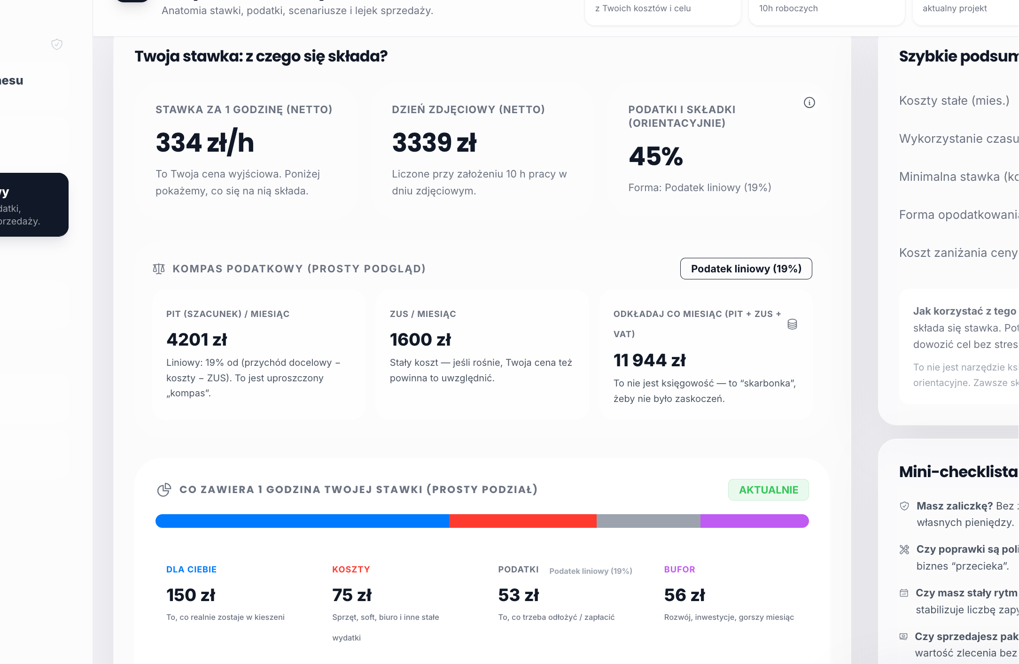Screen dimensions: 1019x664
Task: Click the 4201 zł PIT estimate
Action: coord(197,340)
